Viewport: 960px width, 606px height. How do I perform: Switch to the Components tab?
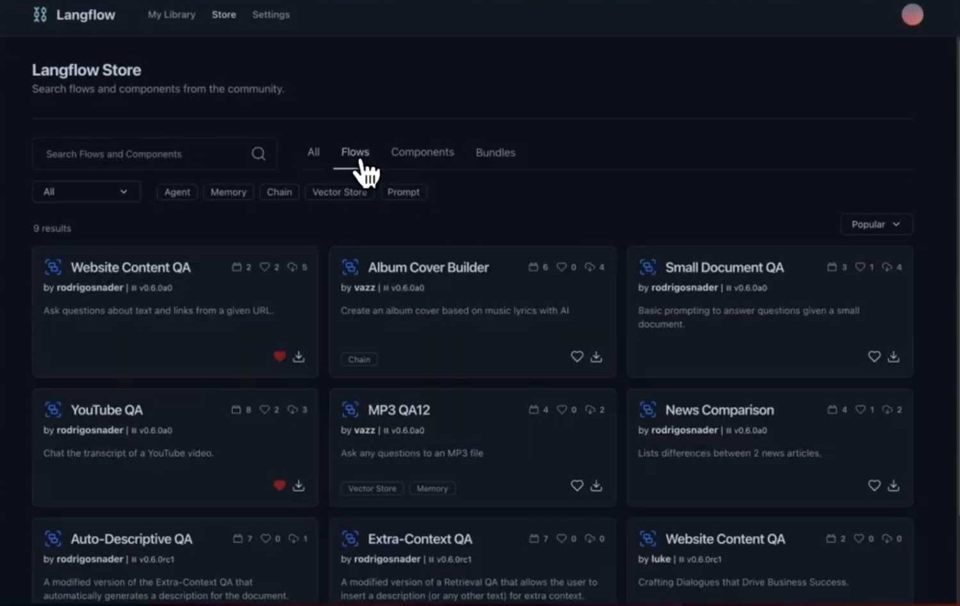(x=422, y=152)
